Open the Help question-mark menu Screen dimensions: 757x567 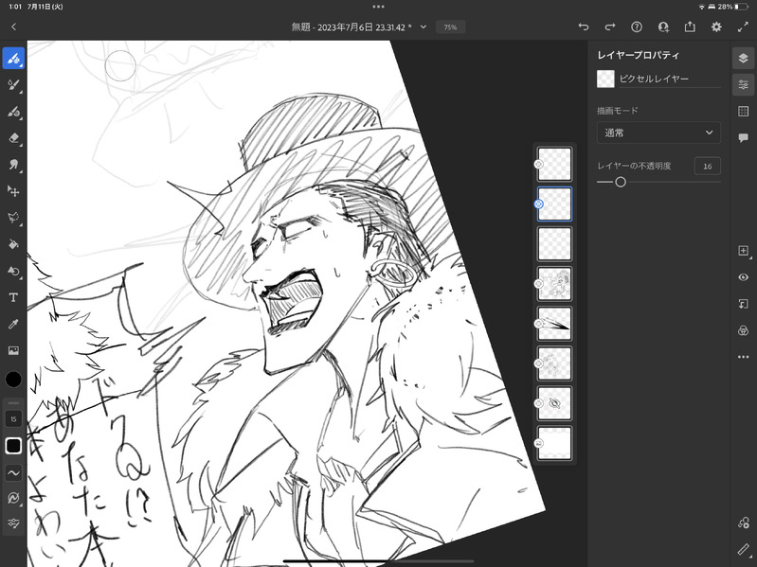pyautogui.click(x=637, y=27)
